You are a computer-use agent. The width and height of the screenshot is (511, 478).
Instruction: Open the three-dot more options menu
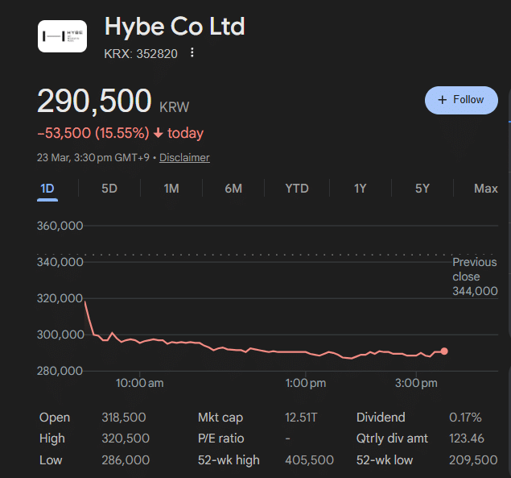point(192,53)
